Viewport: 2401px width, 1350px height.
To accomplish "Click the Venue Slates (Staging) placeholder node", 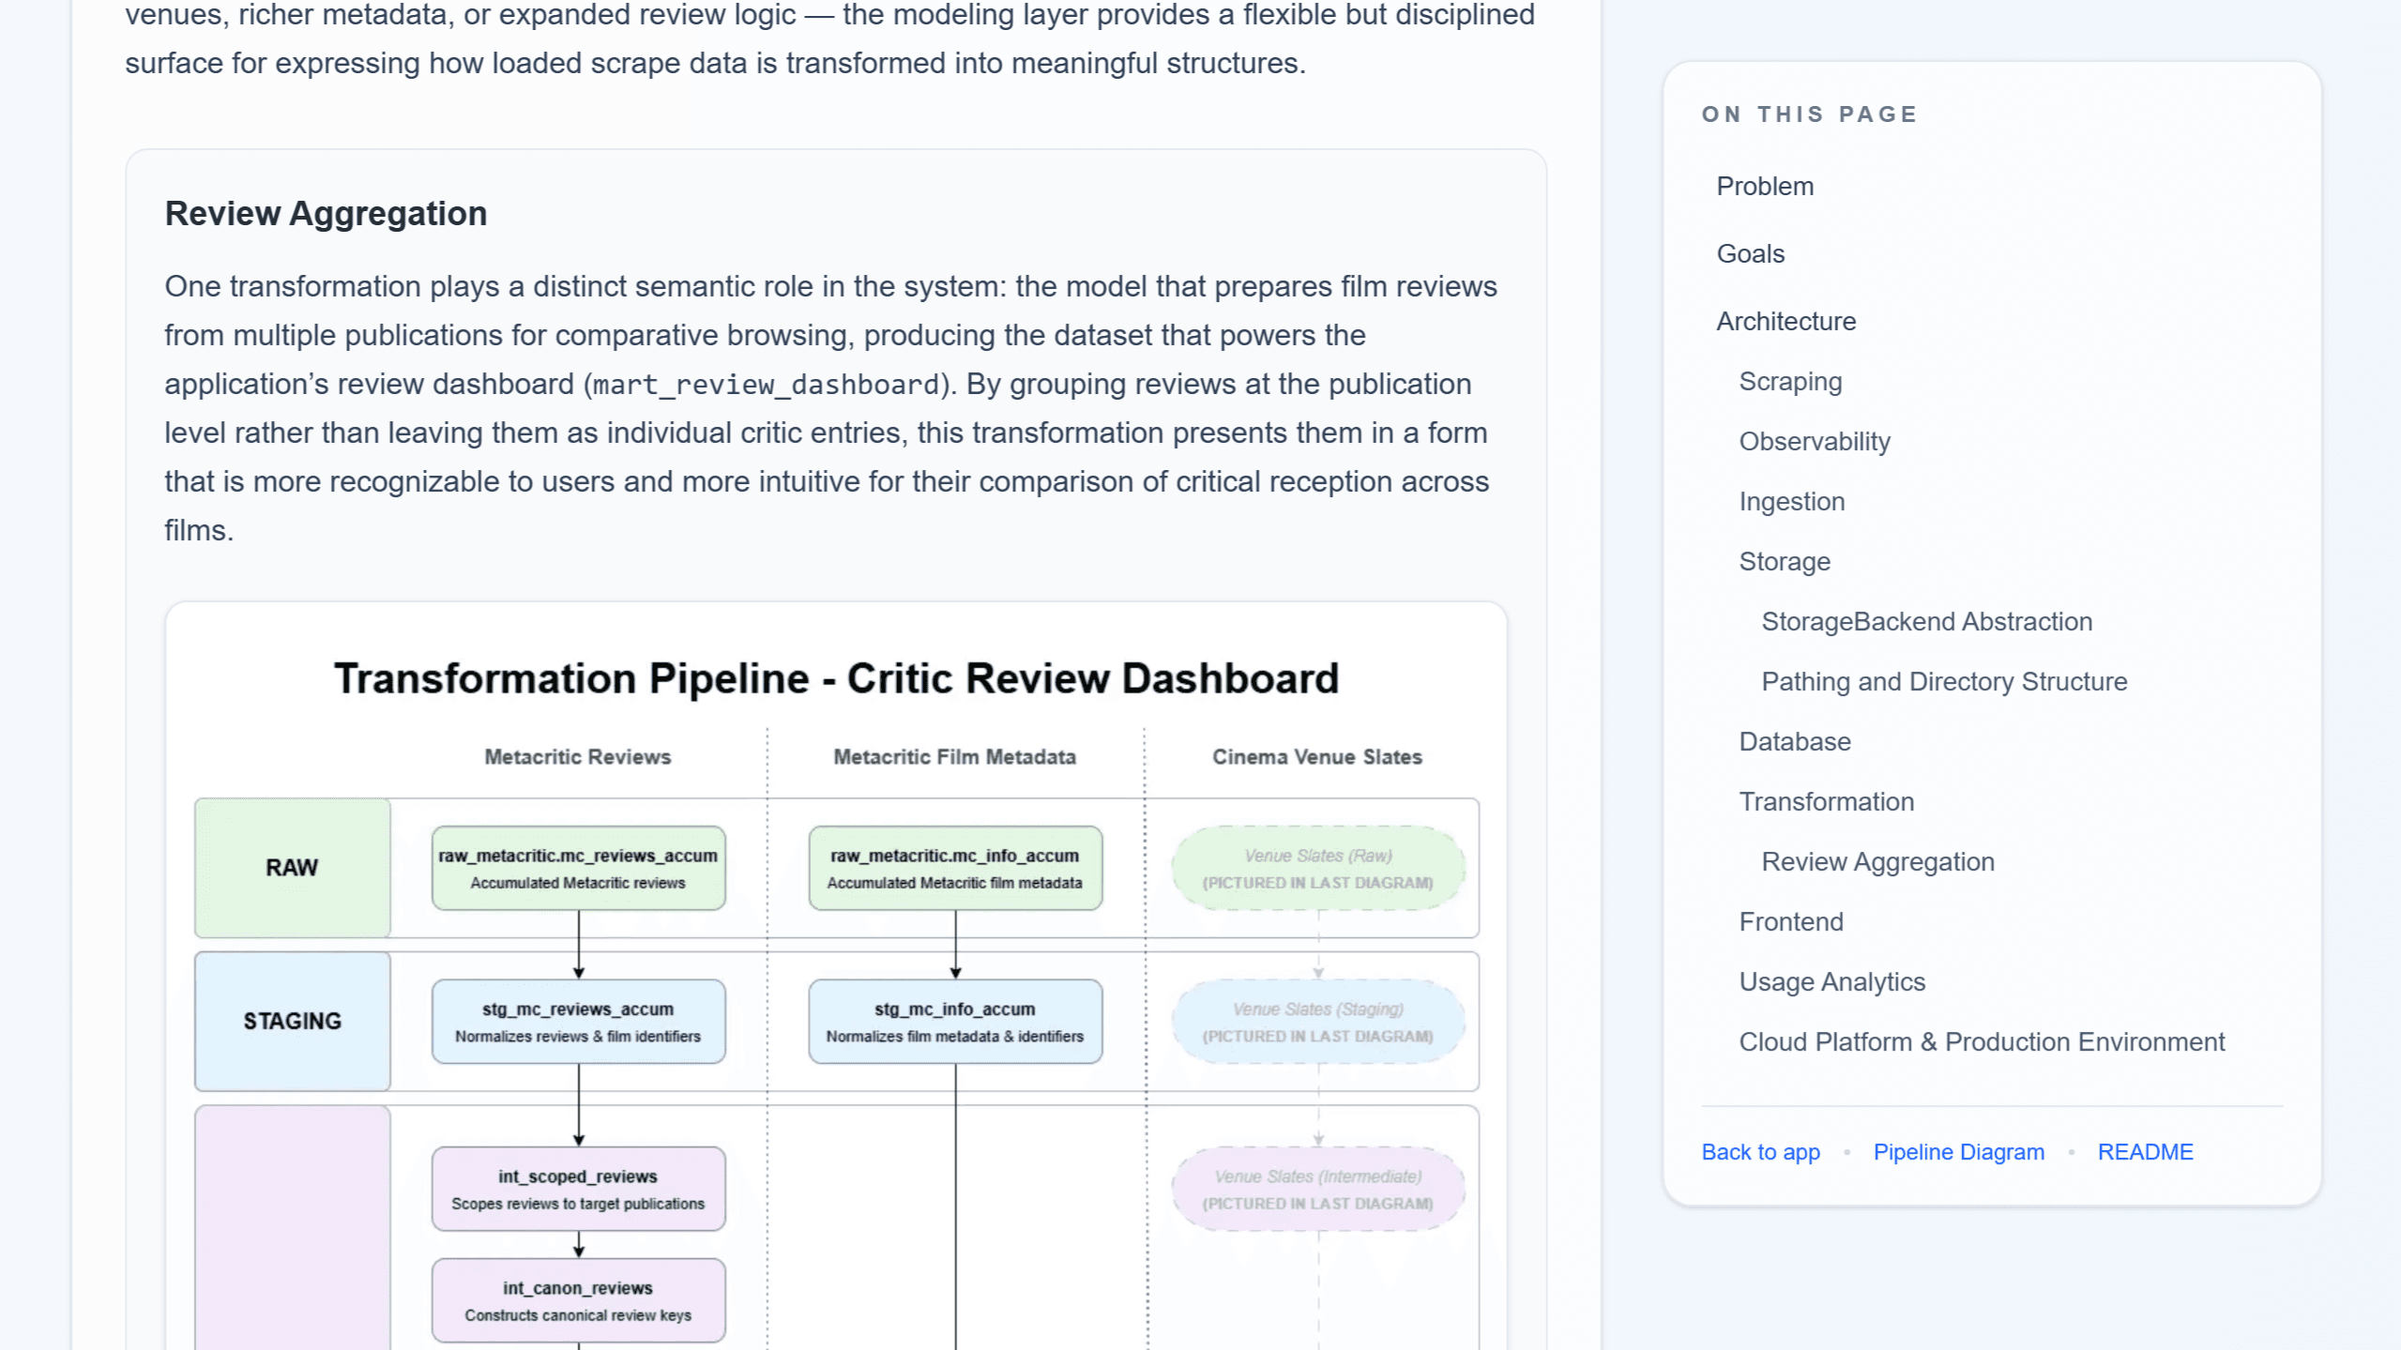I will click(1317, 1022).
